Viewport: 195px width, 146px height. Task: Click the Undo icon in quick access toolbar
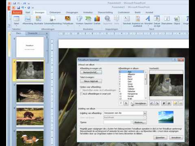(x=23, y=8)
